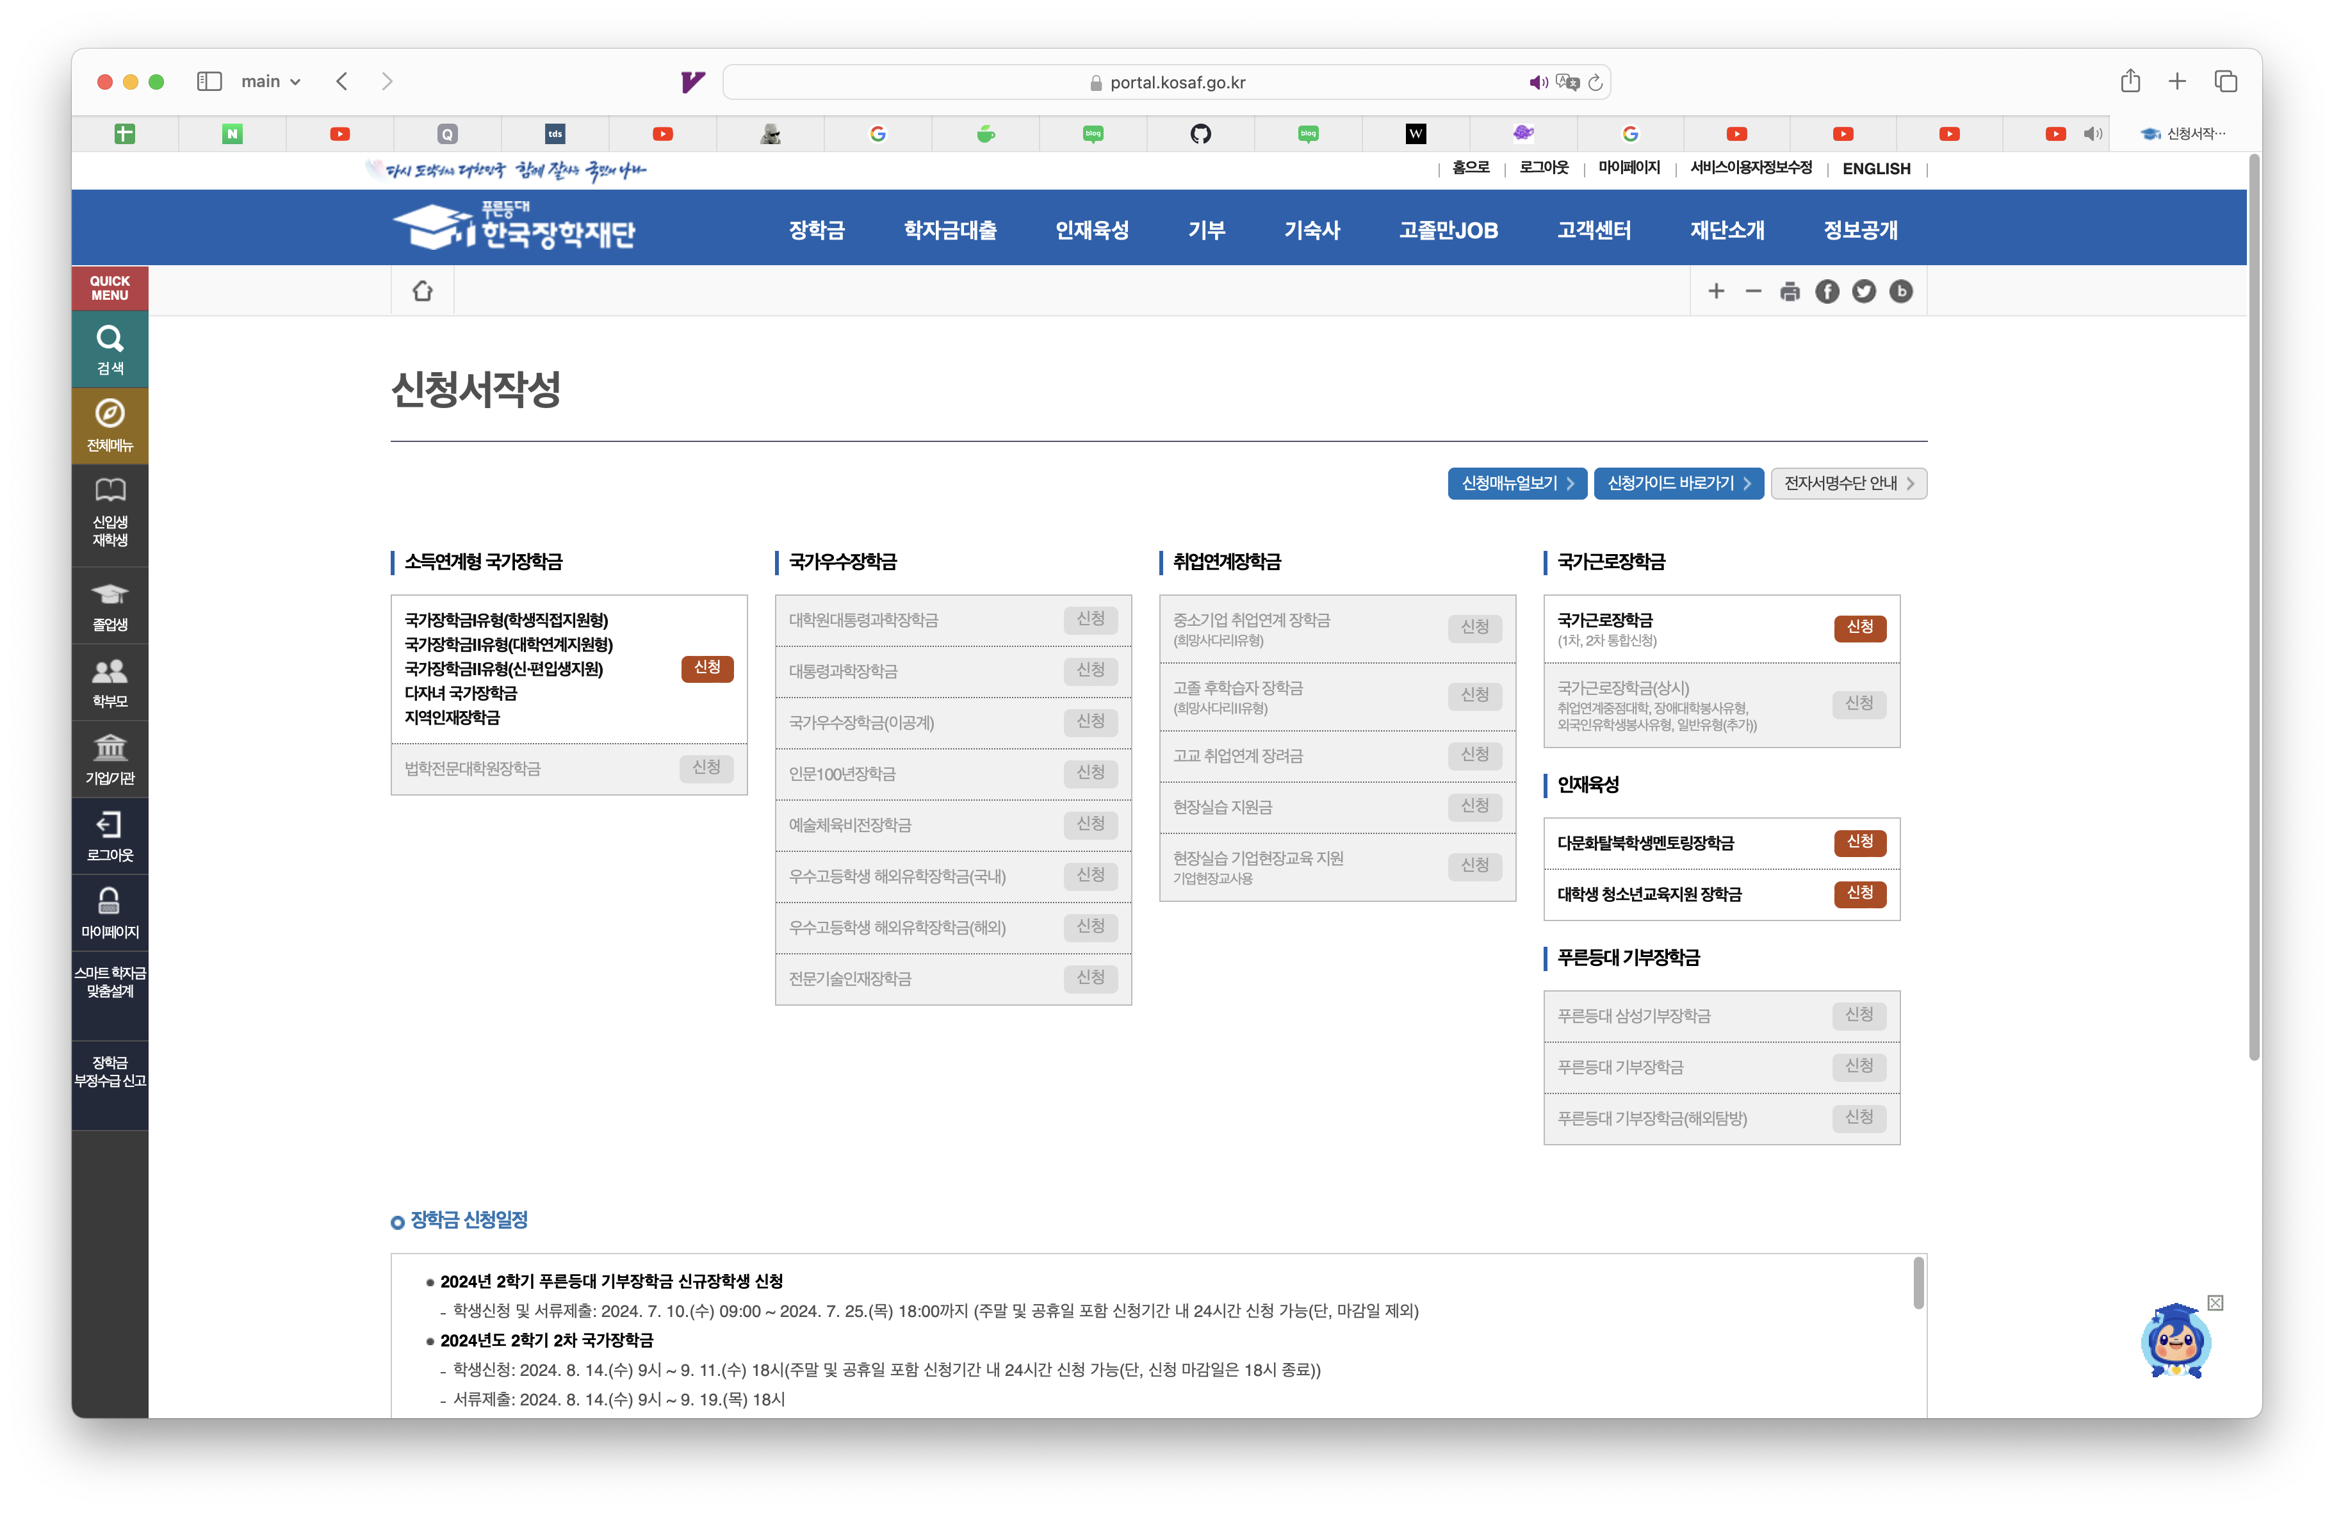Open 고객센터 main menu
The height and width of the screenshot is (1513, 2334).
(x=1594, y=231)
